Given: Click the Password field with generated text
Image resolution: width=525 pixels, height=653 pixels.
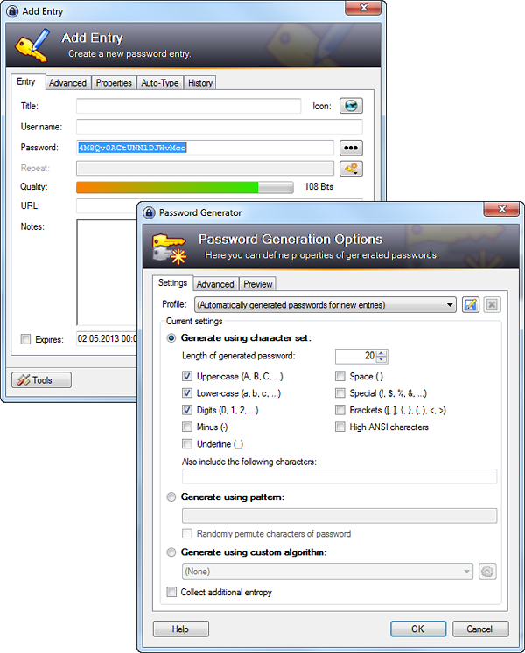Looking at the screenshot, I should pyautogui.click(x=205, y=148).
